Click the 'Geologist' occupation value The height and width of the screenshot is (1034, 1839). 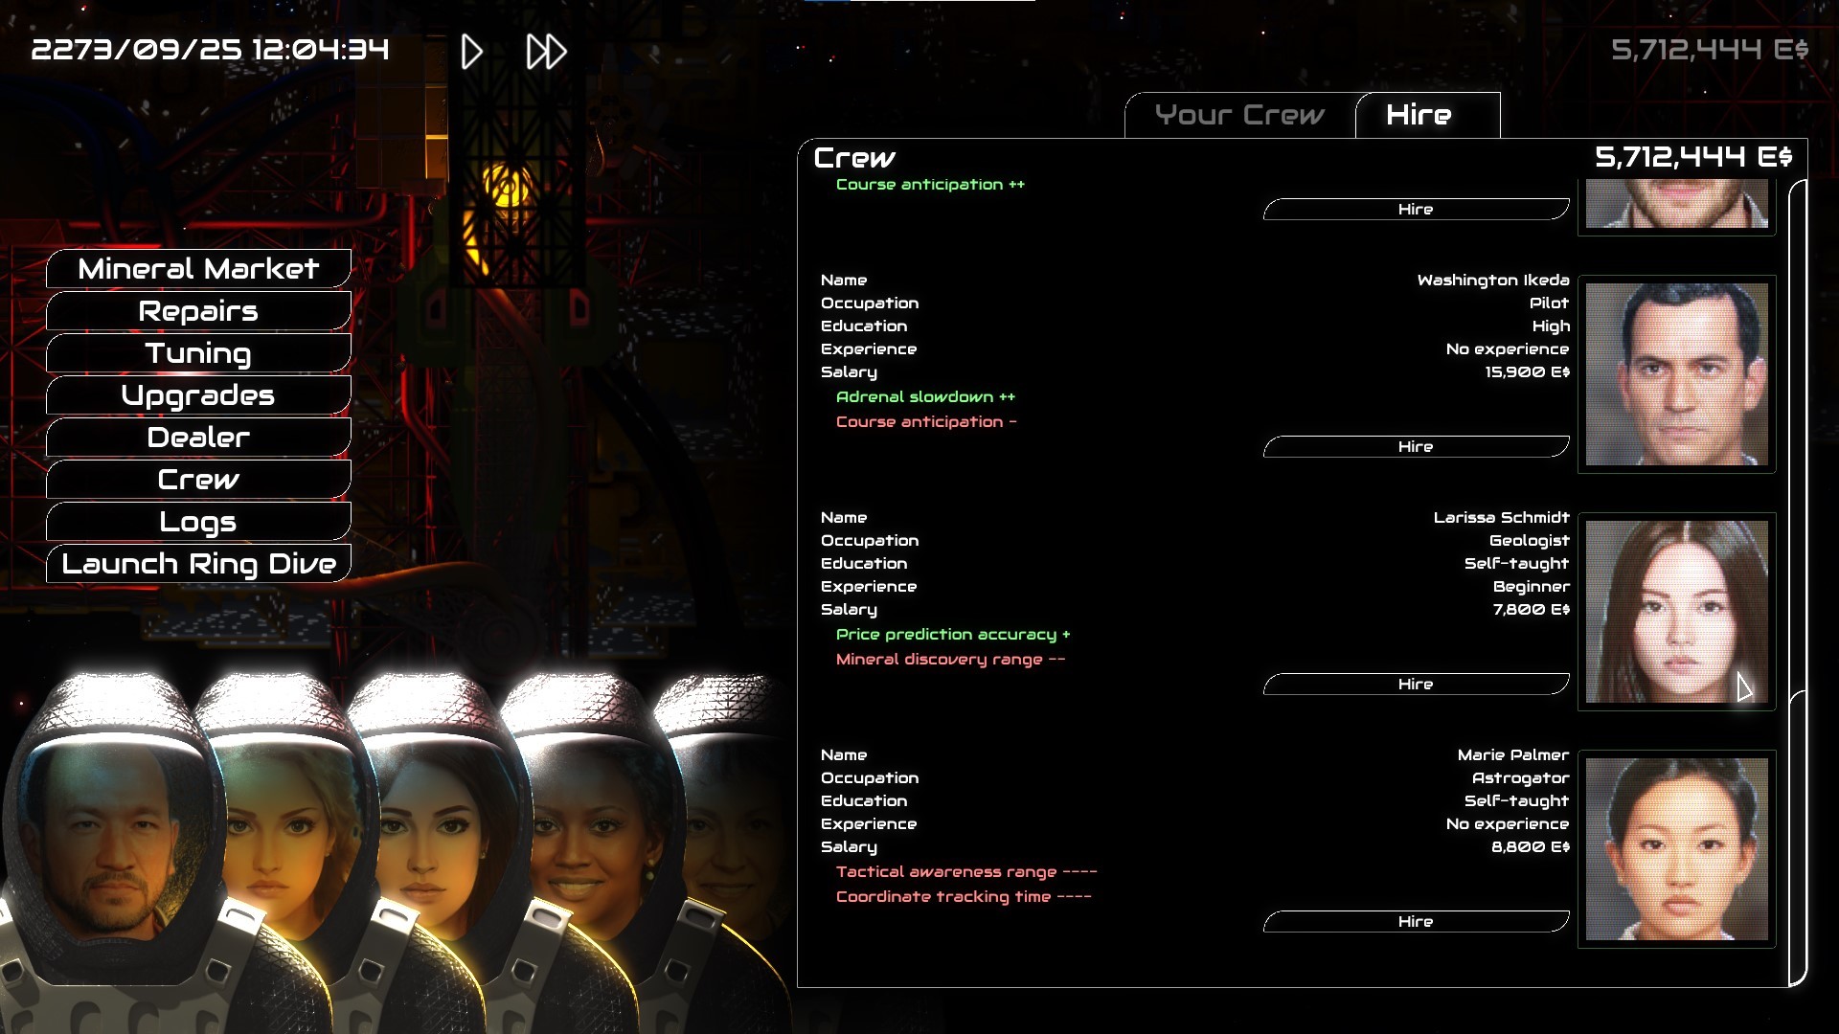pyautogui.click(x=1529, y=541)
